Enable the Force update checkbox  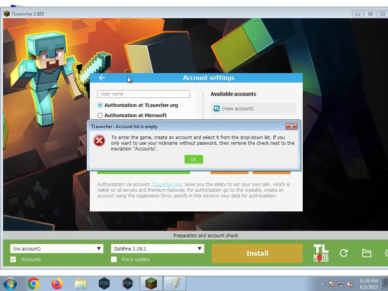pos(114,259)
